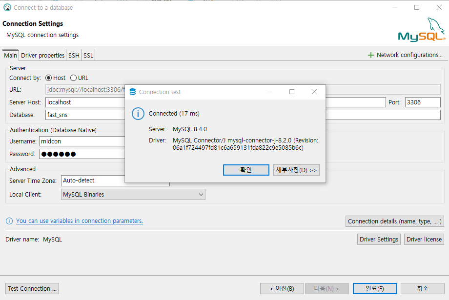The image size is (449, 300).
Task: Click the Connection Settings heading
Action: coord(33,23)
